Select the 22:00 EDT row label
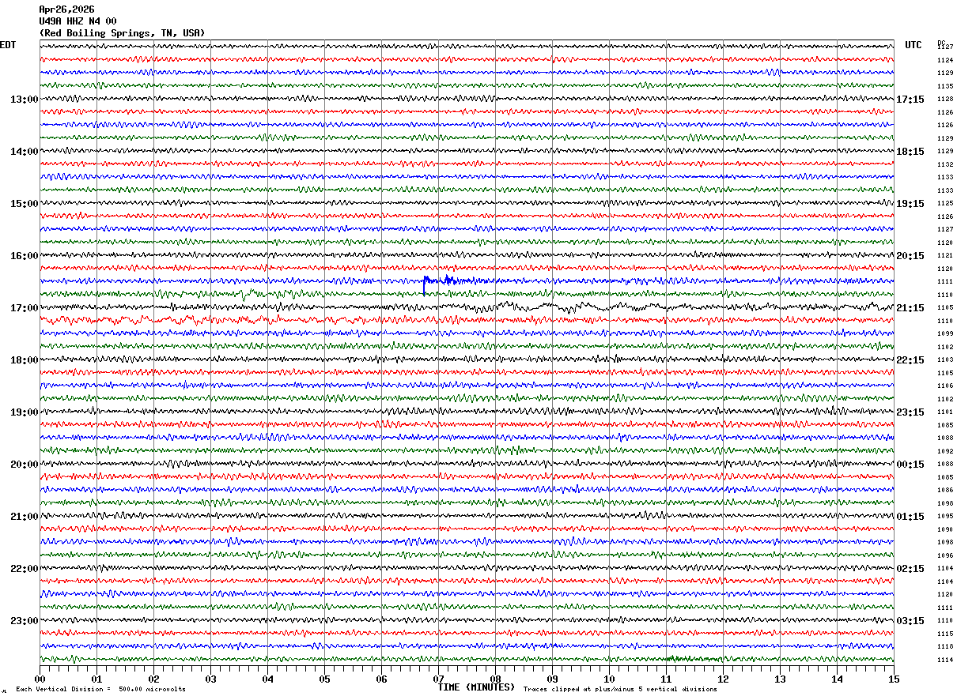This screenshot has height=700, width=957. [25, 569]
